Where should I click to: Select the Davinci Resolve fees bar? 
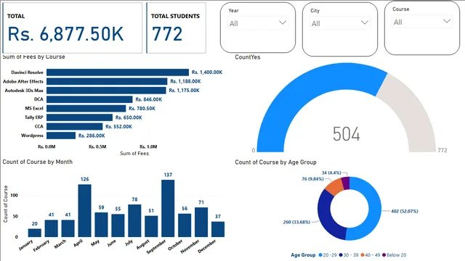(x=118, y=72)
